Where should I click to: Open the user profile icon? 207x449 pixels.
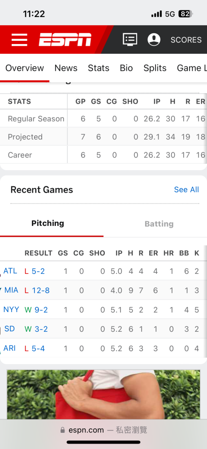[154, 39]
